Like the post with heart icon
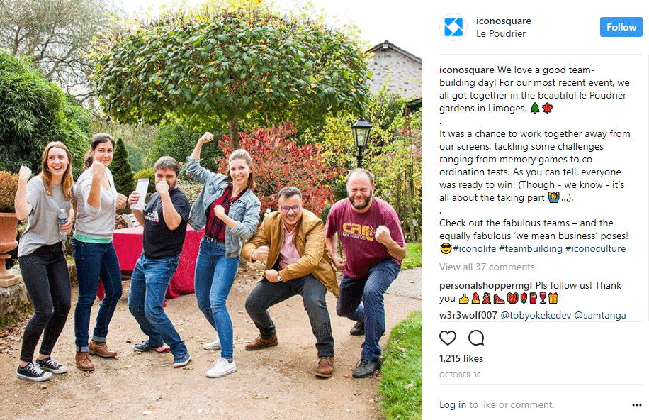The image size is (649, 420). tap(448, 338)
